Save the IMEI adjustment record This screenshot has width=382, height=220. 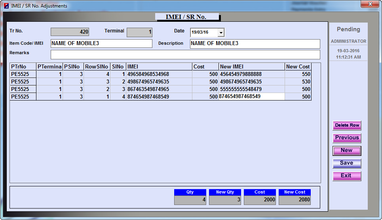(x=346, y=163)
